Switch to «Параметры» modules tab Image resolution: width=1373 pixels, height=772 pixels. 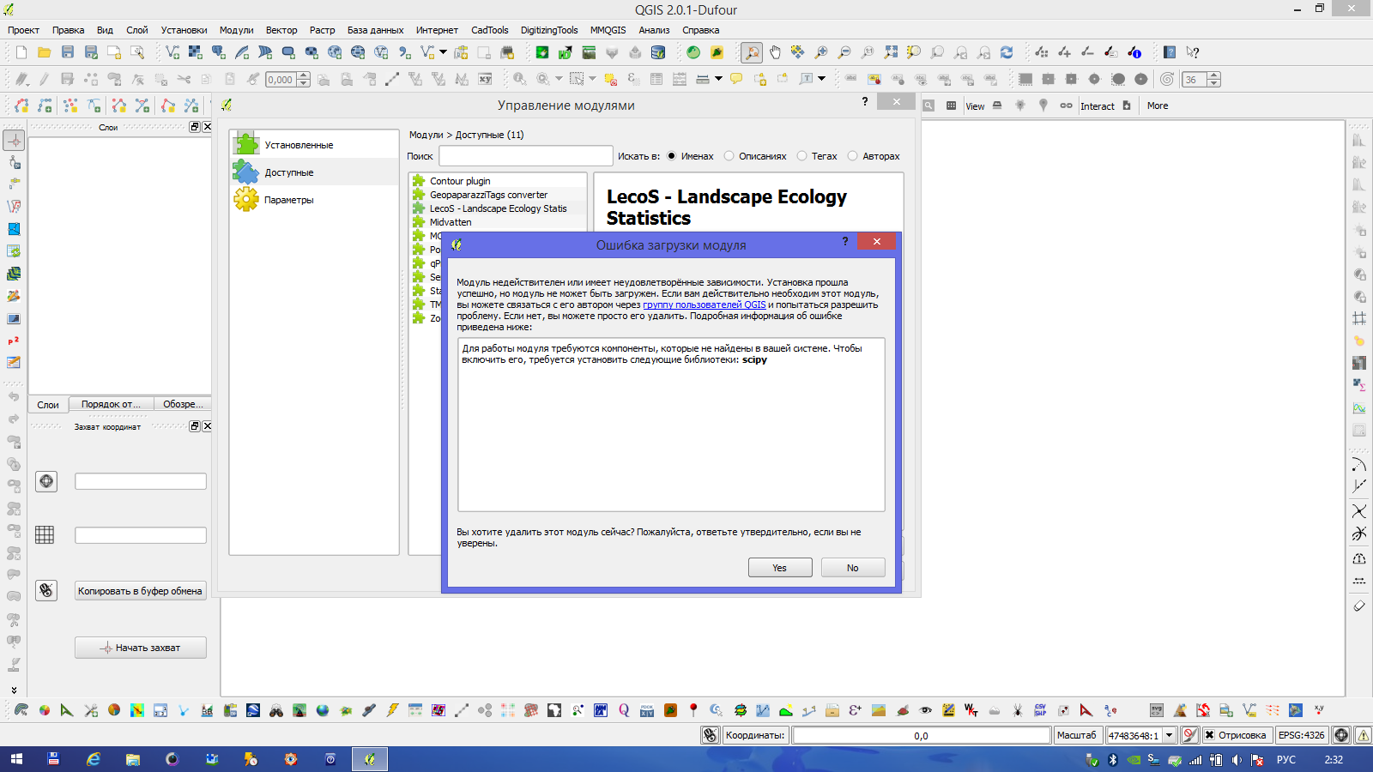pyautogui.click(x=314, y=200)
